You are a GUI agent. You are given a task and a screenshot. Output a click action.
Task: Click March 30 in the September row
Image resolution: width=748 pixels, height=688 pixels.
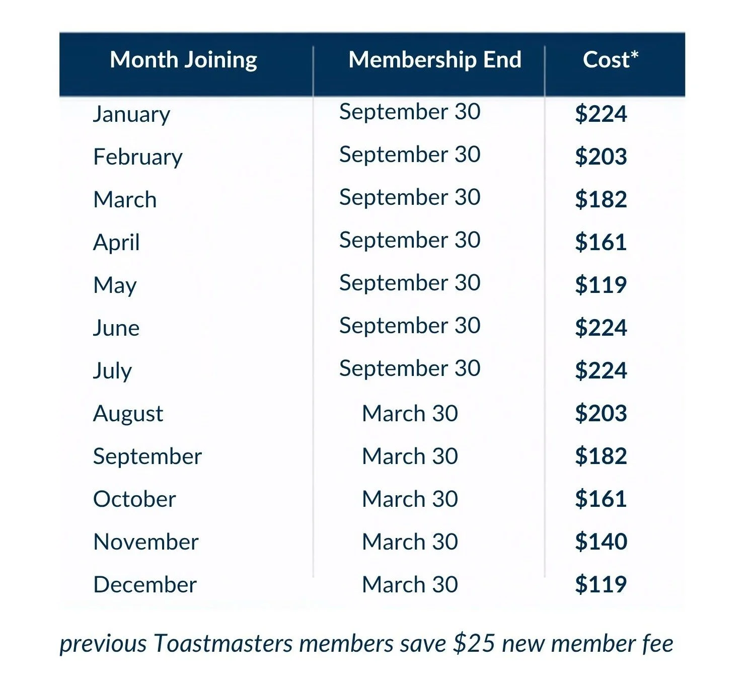410,456
